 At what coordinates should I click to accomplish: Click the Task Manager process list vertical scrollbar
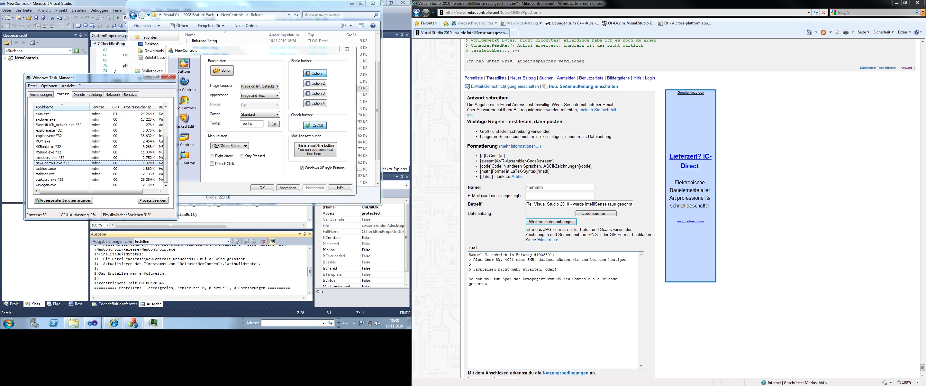[x=166, y=146]
